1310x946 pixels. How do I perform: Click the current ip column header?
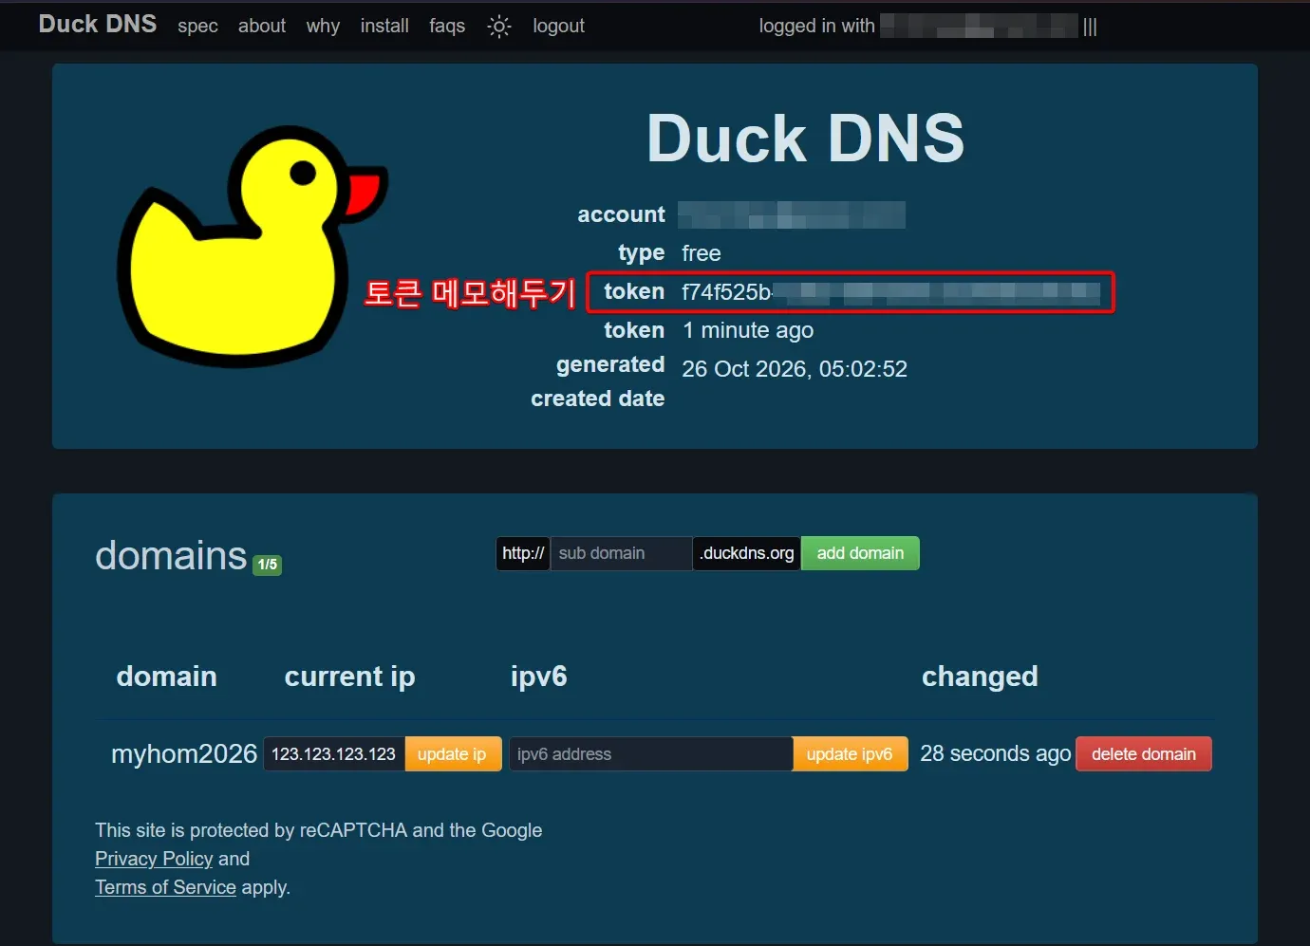(x=350, y=677)
